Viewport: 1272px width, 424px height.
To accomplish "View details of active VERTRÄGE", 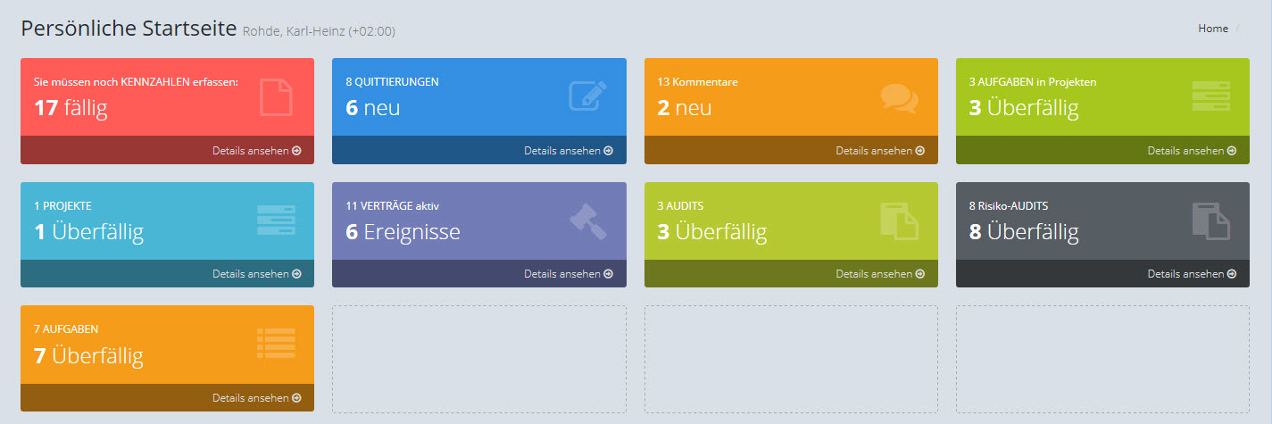I will tap(568, 274).
